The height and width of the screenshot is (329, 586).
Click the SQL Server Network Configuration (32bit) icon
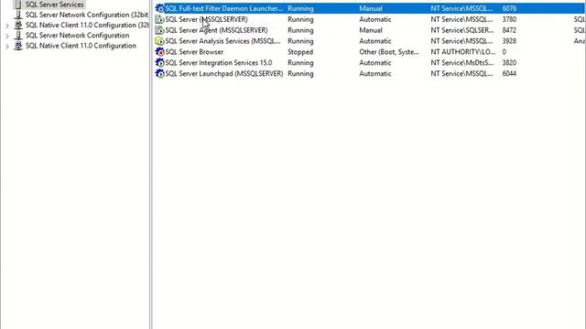[x=18, y=15]
